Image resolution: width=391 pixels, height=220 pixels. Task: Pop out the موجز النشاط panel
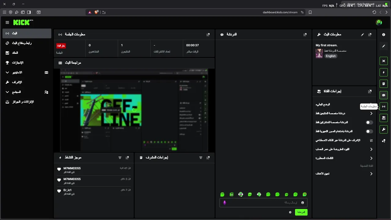click(127, 158)
